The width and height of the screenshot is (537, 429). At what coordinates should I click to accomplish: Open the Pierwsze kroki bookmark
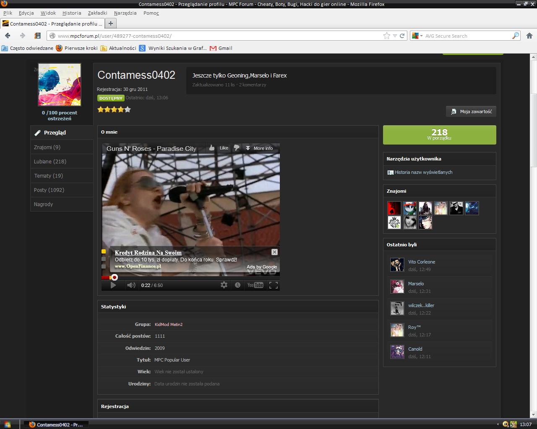point(77,48)
